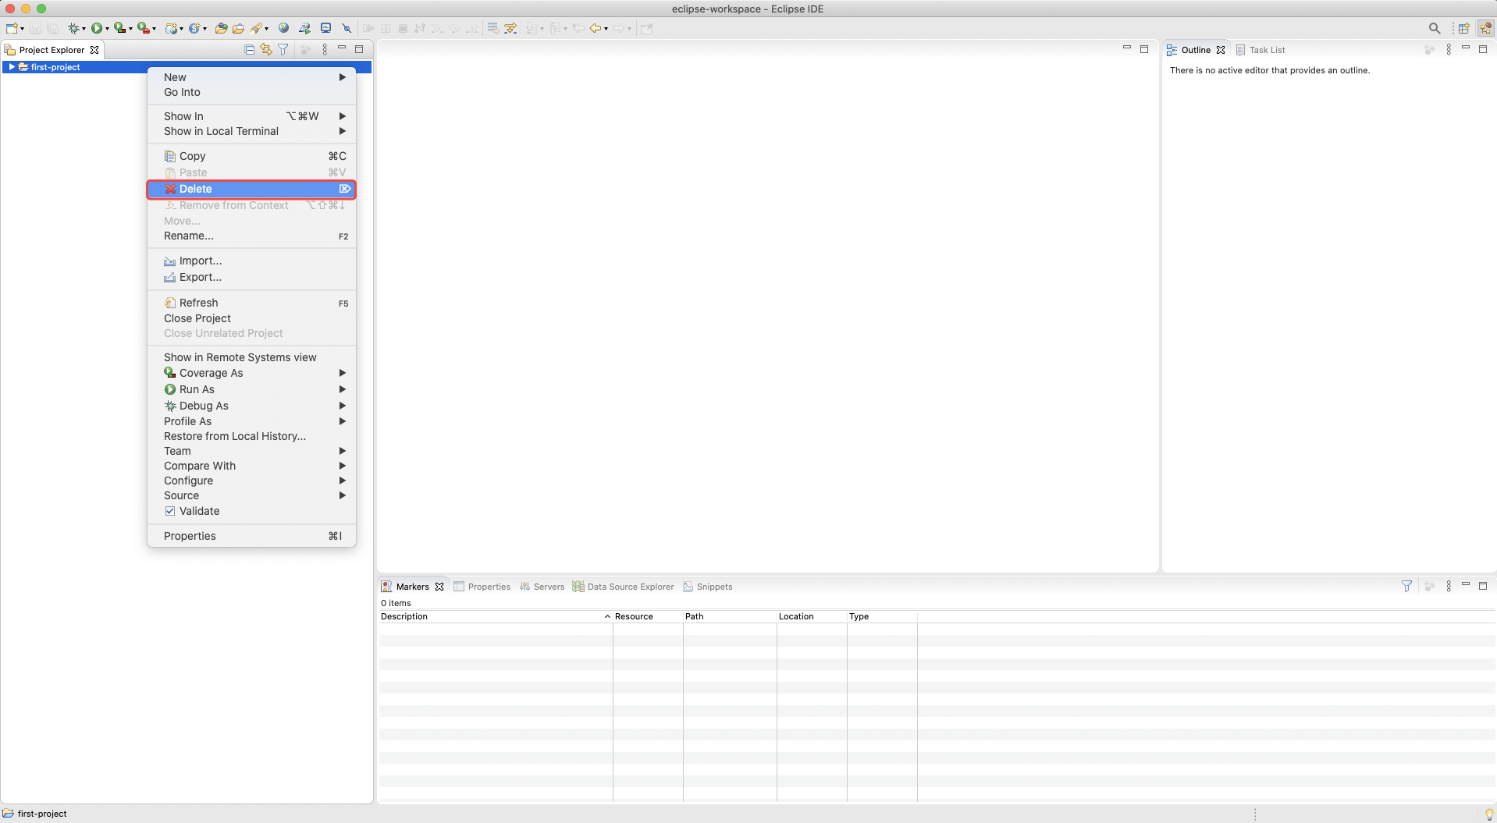Sort Markers by the Description column header
The width and height of the screenshot is (1497, 823).
496,616
